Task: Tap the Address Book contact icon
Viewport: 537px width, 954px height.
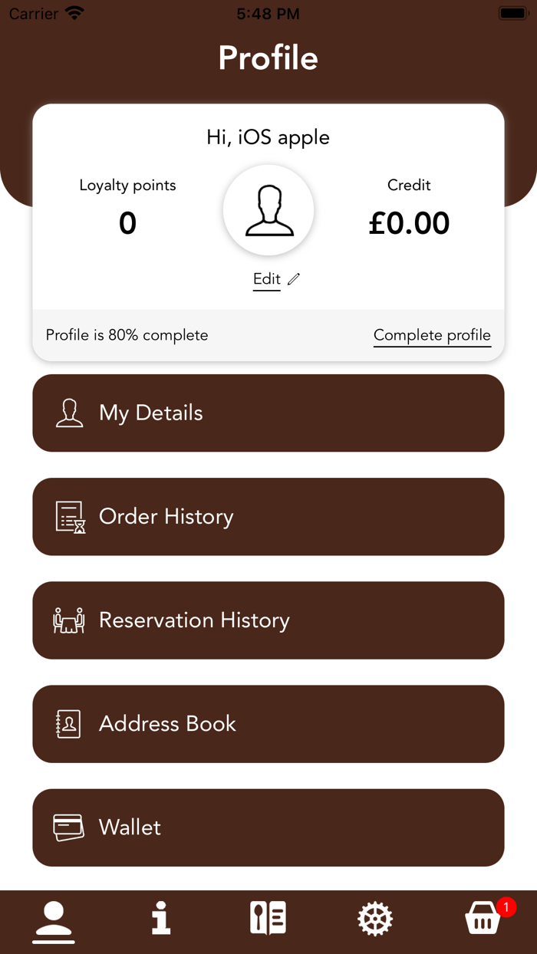Action: (x=69, y=724)
